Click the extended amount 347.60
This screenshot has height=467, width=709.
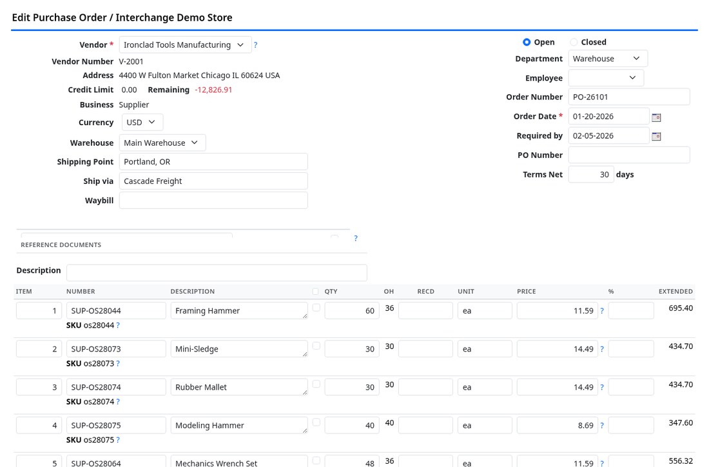pyautogui.click(x=681, y=422)
